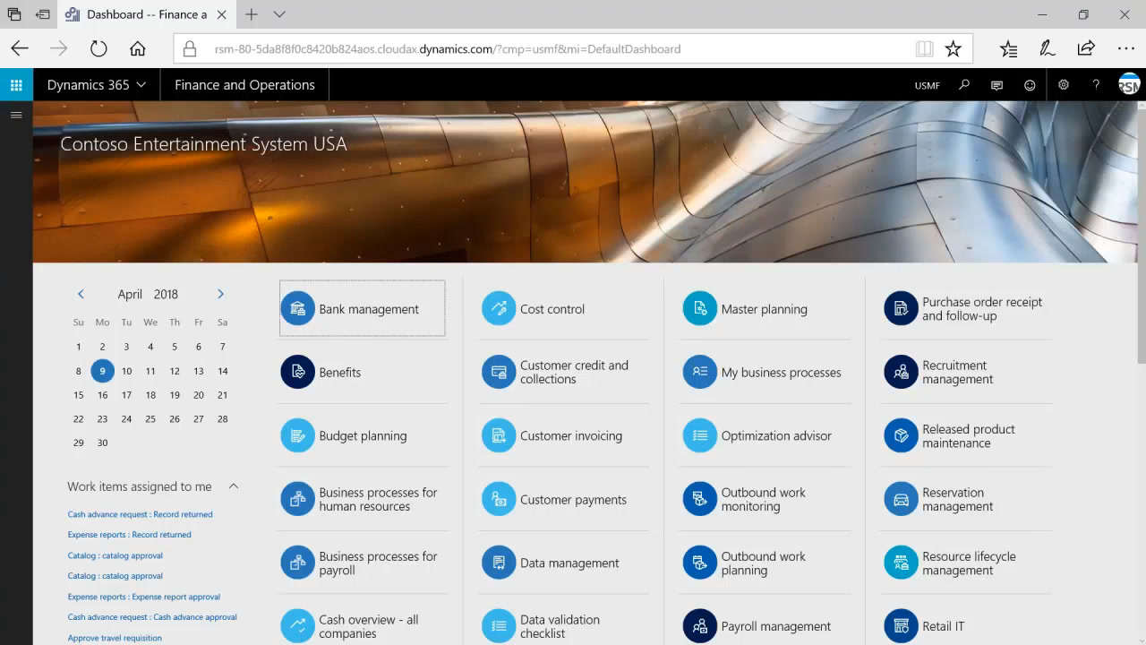Go to the previous month in the calendar
Screen dimensions: 1146x645
[81, 294]
